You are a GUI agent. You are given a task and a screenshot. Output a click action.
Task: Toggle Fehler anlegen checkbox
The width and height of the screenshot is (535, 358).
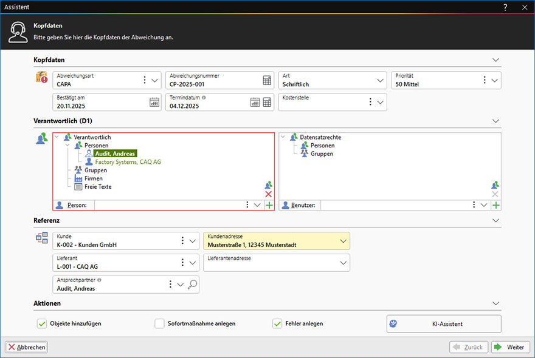[x=277, y=324]
